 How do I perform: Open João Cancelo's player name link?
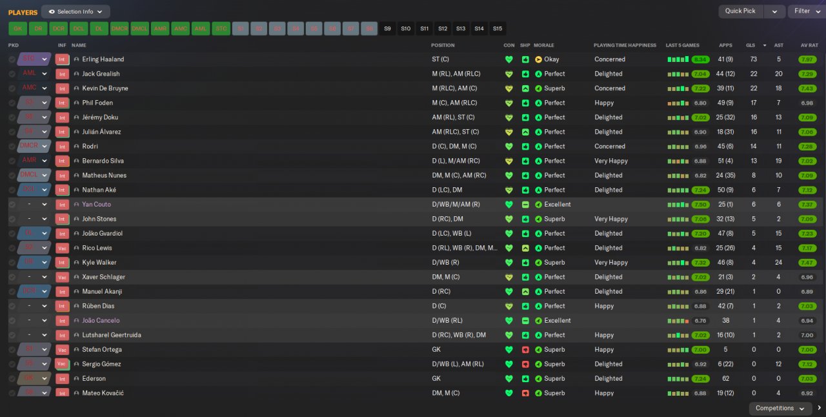pyautogui.click(x=101, y=321)
